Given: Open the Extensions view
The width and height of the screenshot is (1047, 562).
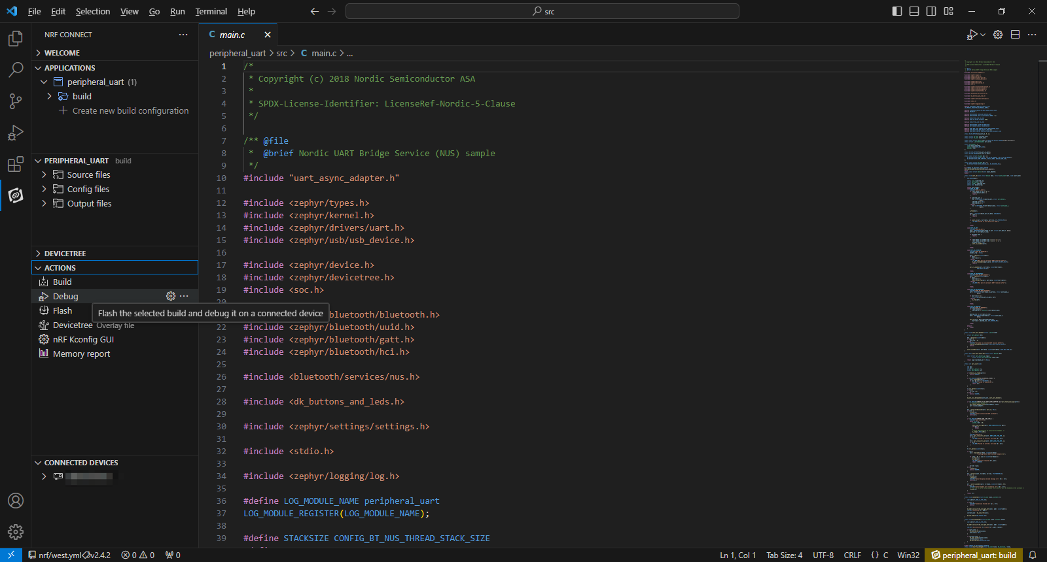Looking at the screenshot, I should click(x=16, y=164).
